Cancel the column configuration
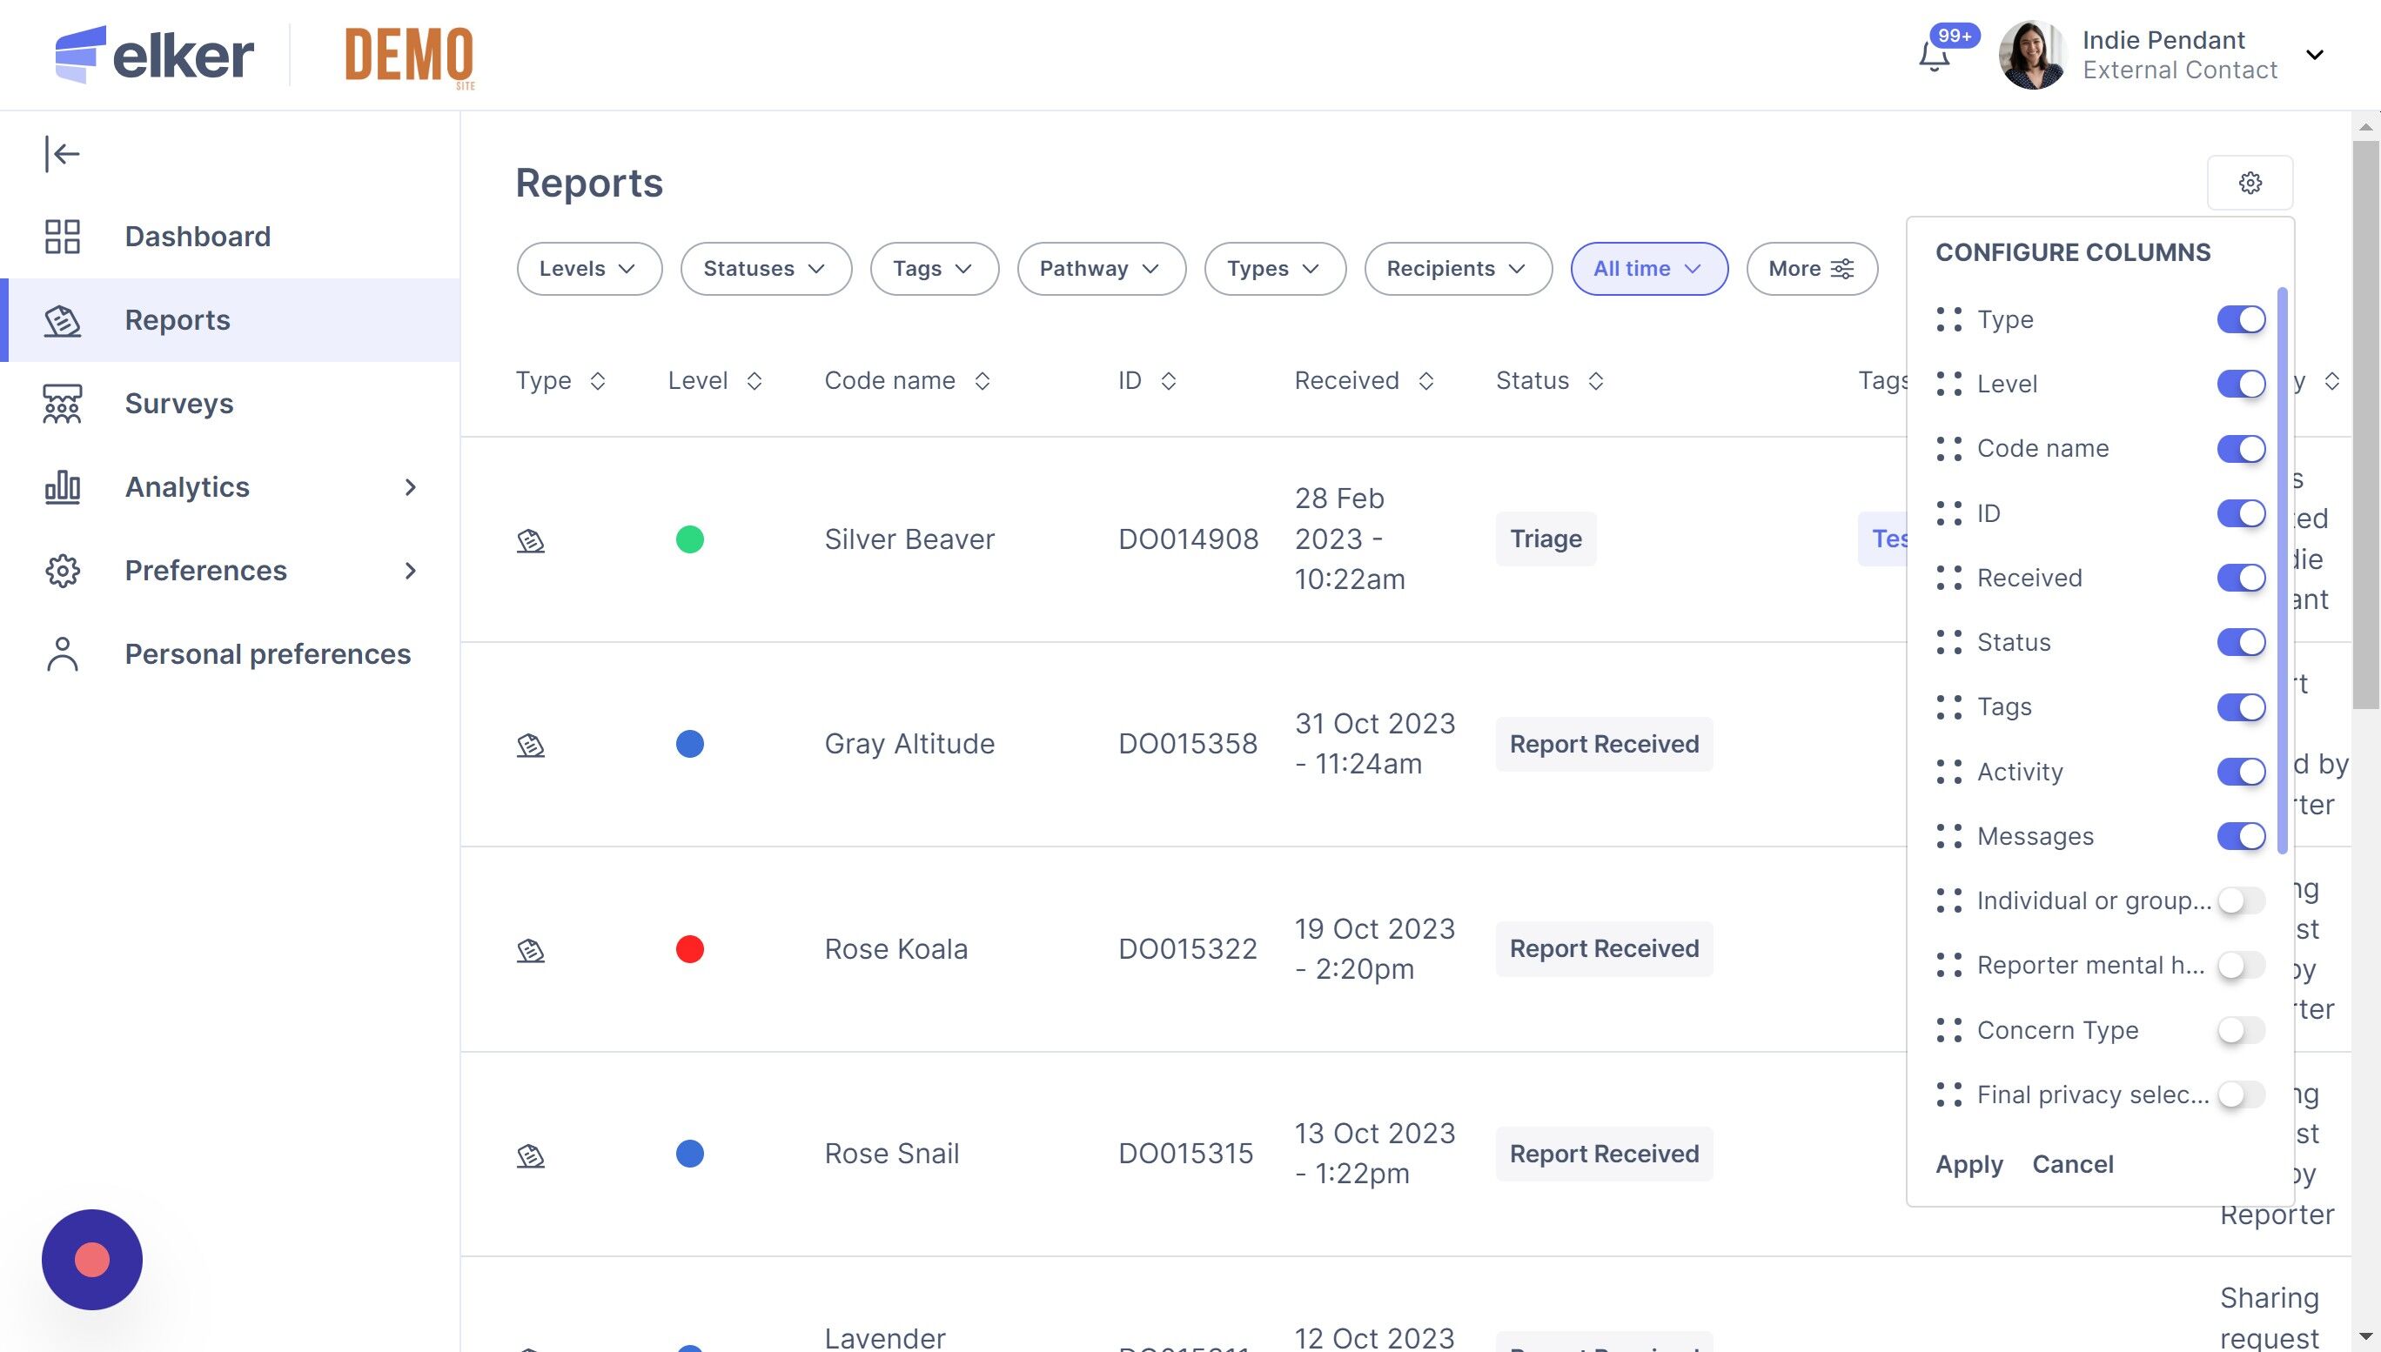 pyautogui.click(x=2072, y=1164)
